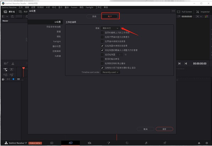Switch to the 系统 (System) tab
Screen dimensions: 212x146
pyautogui.click(x=94, y=16)
